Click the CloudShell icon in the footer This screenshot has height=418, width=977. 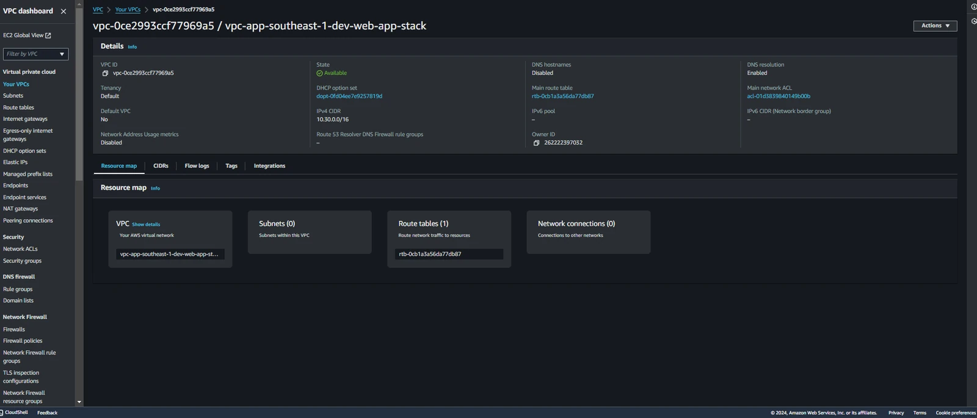point(2,413)
